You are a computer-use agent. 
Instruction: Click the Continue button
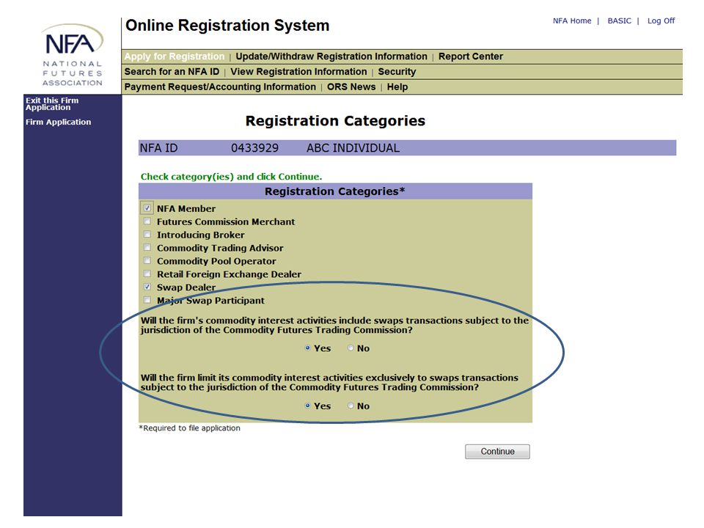497,452
